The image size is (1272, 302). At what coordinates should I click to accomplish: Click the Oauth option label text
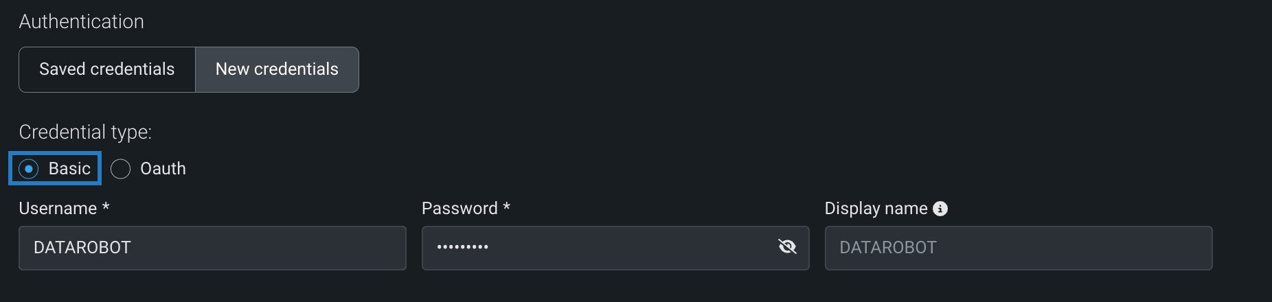coord(163,169)
